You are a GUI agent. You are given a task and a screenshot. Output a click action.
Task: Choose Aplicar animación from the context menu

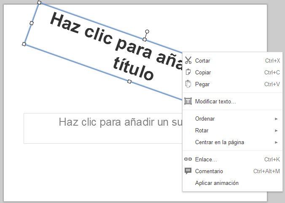[217, 183]
